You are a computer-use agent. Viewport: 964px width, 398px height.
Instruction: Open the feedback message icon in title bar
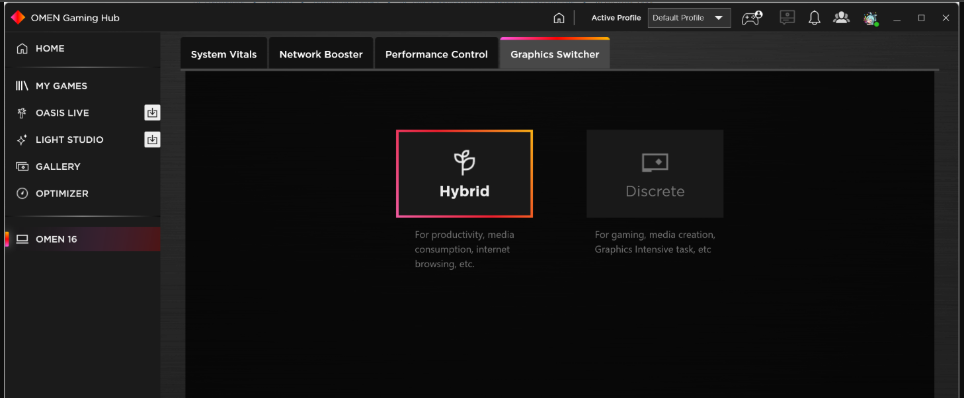787,18
